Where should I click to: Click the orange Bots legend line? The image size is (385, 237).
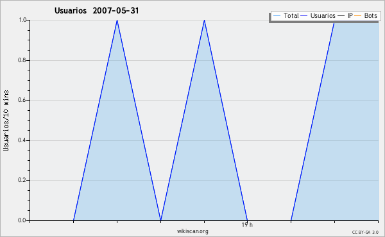358,16
